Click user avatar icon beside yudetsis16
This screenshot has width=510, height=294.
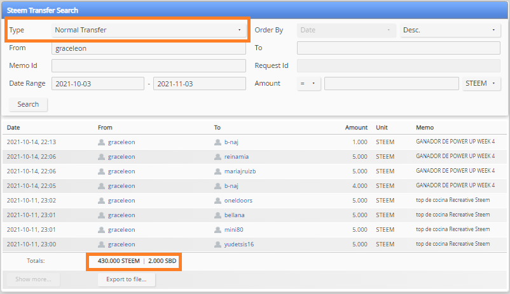pos(217,244)
